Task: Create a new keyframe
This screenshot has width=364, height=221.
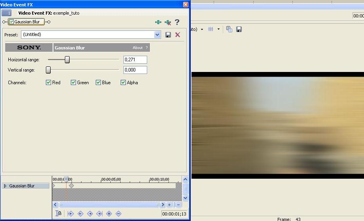Action: pyautogui.click(x=109, y=213)
